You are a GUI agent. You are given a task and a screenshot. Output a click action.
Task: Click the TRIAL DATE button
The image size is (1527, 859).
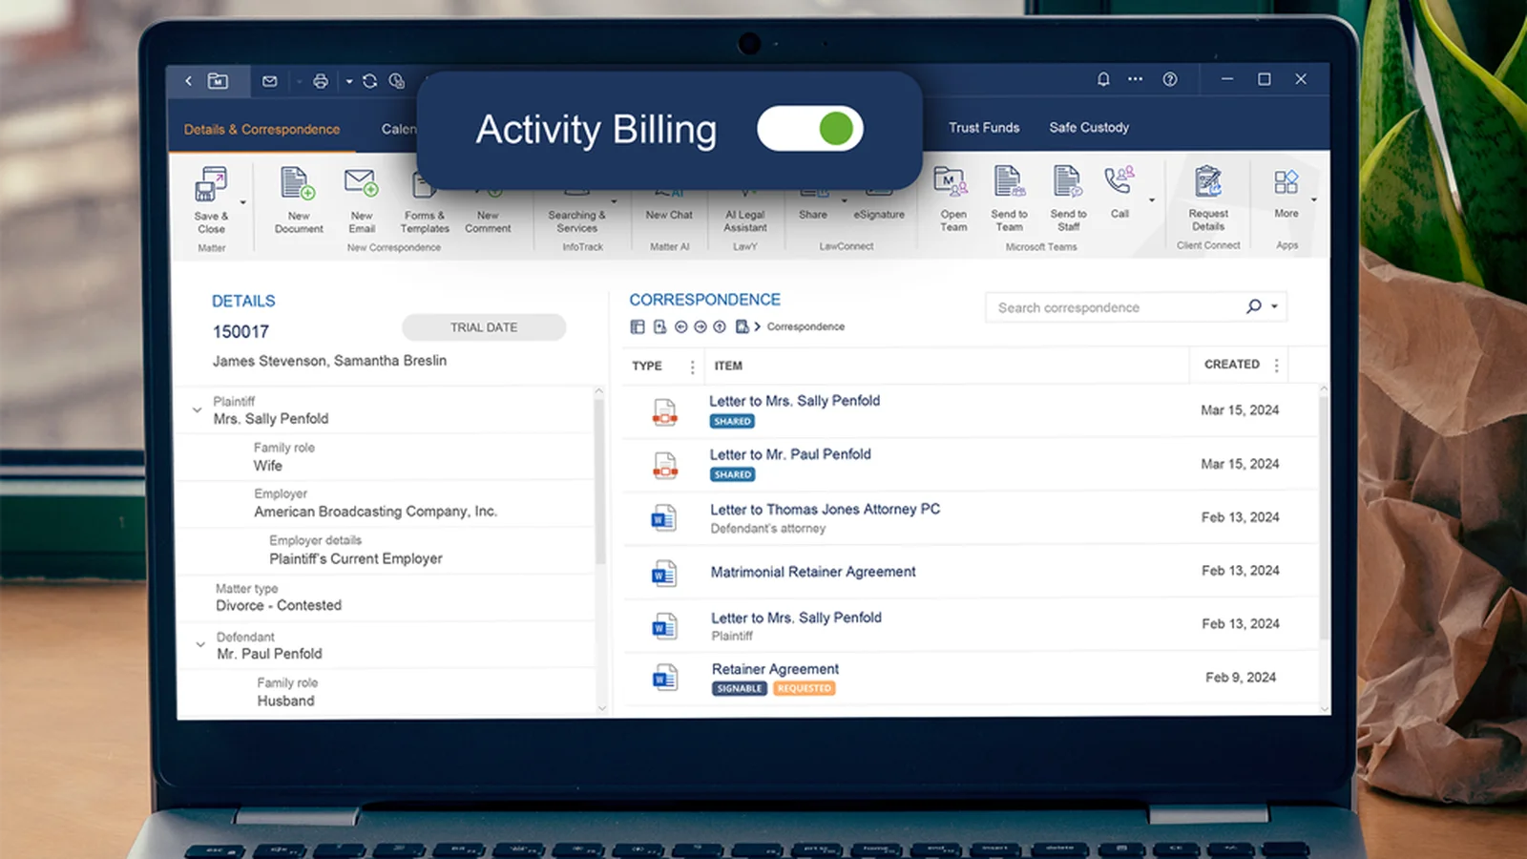(x=484, y=327)
